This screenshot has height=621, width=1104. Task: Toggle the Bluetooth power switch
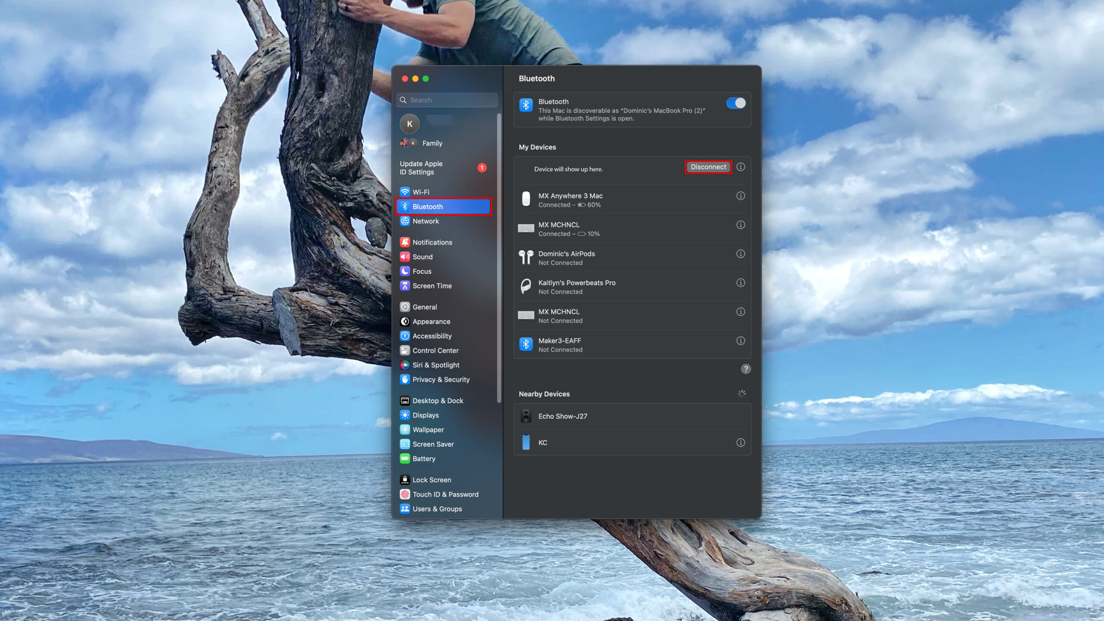coord(735,103)
